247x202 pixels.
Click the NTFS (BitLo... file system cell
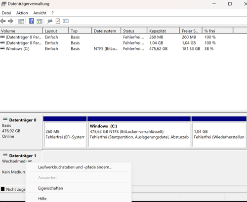coord(106,49)
